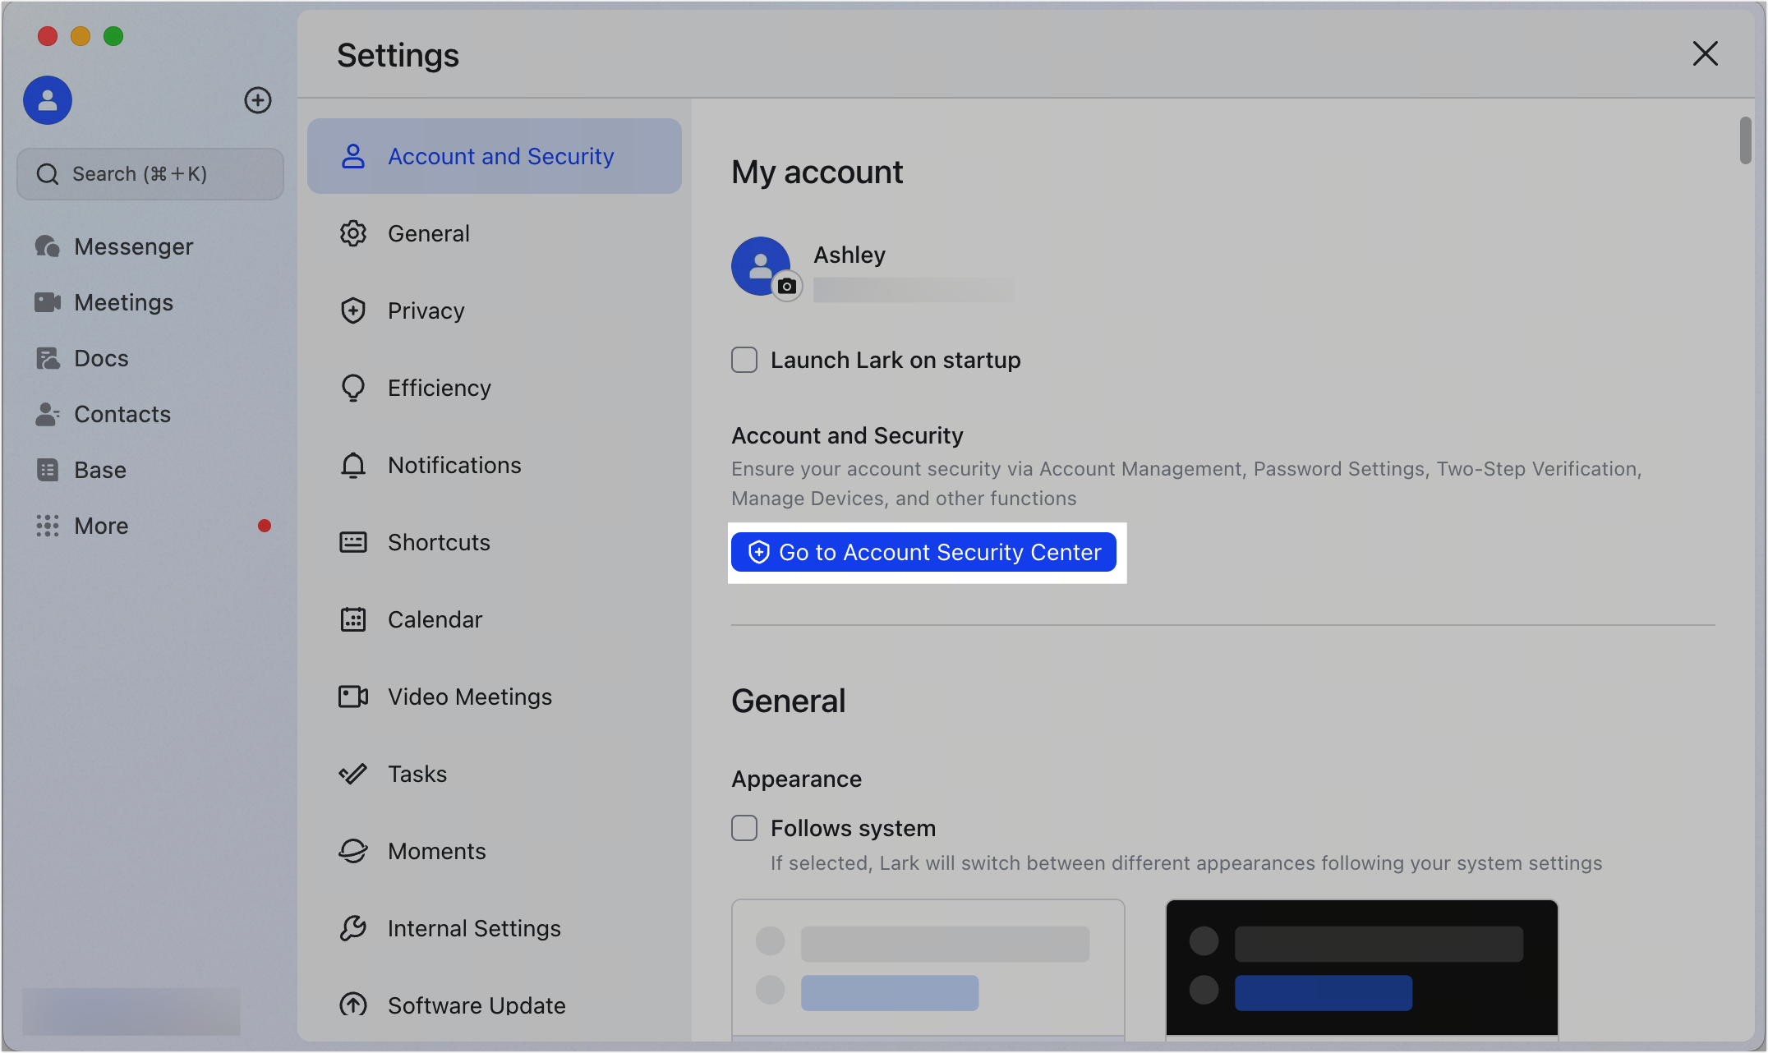
Task: Open the Shortcuts settings section
Action: coord(438,542)
